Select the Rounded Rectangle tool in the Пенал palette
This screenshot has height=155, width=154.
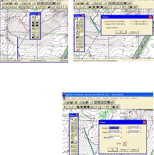pyautogui.click(x=37, y=25)
